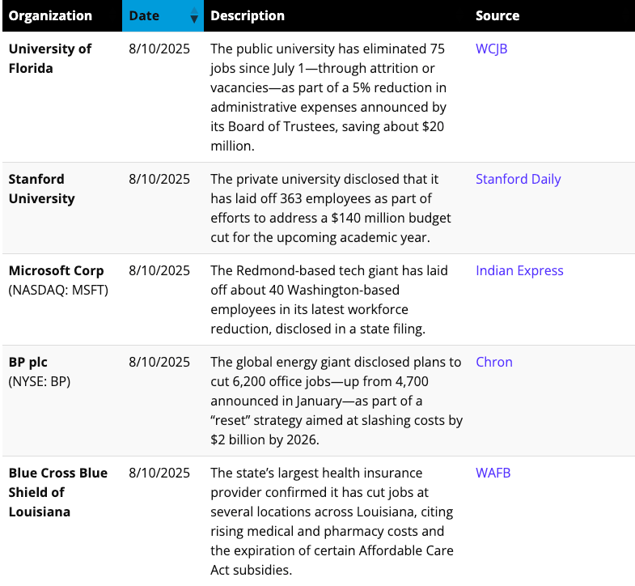This screenshot has height=586, width=635.
Task: Click the date in the BP plc row
Action: coord(159,362)
